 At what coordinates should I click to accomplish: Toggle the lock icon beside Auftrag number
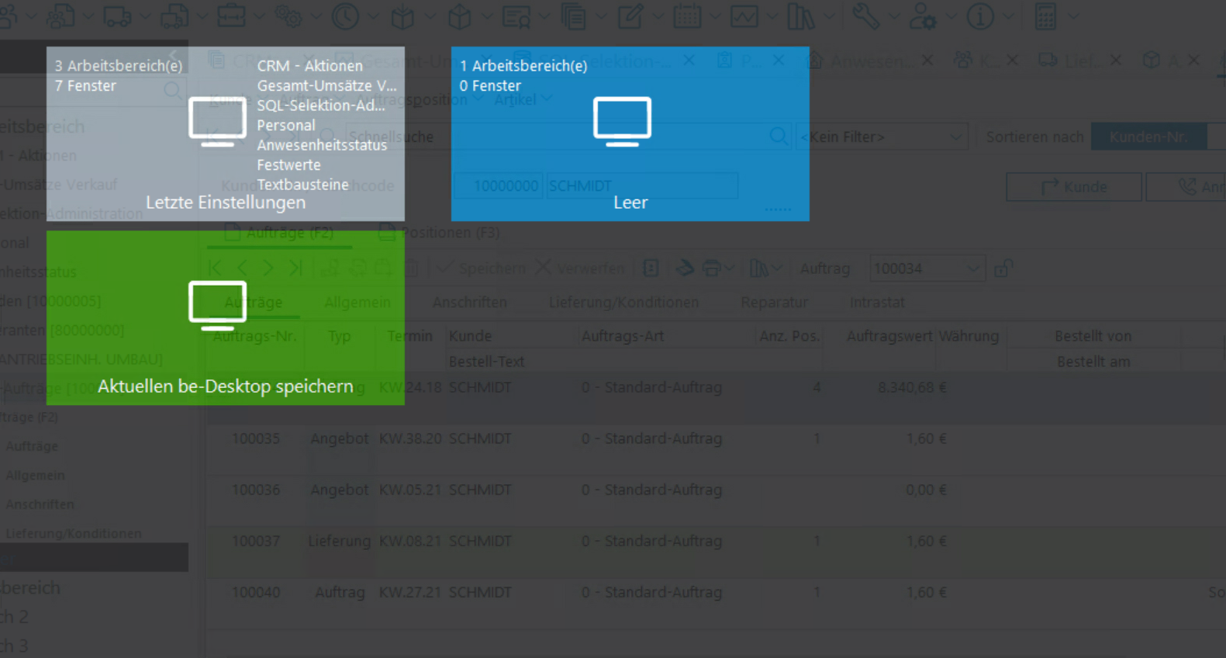(x=1003, y=268)
